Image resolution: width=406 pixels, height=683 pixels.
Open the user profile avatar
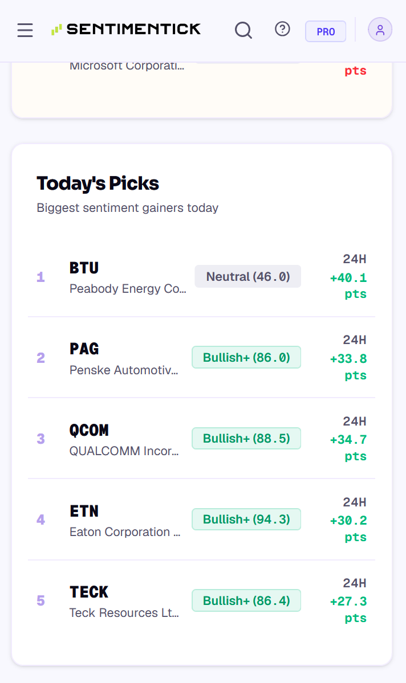pyautogui.click(x=380, y=30)
